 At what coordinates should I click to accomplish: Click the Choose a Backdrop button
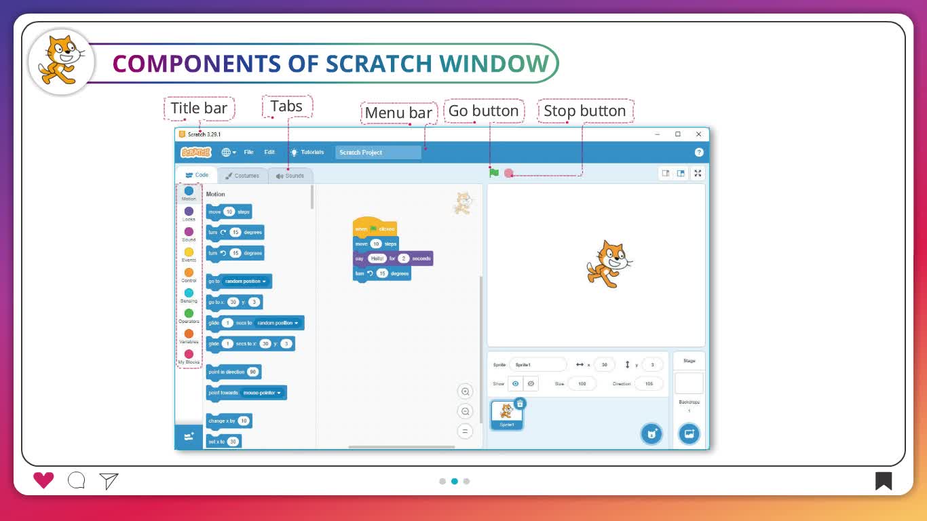pyautogui.click(x=689, y=434)
